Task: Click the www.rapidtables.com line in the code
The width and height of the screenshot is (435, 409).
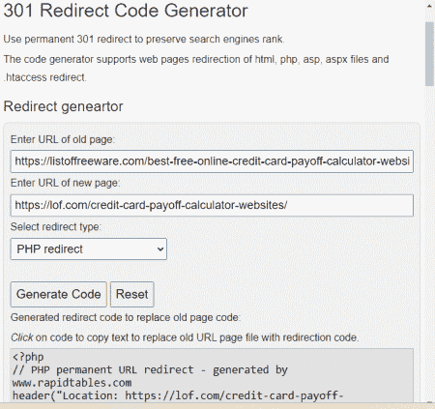Action: (x=72, y=383)
